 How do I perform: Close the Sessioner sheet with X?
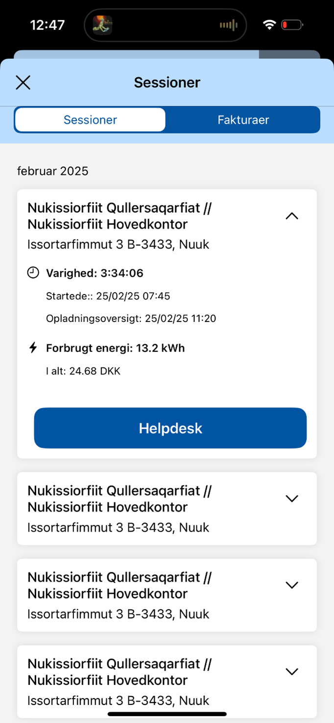(x=23, y=83)
